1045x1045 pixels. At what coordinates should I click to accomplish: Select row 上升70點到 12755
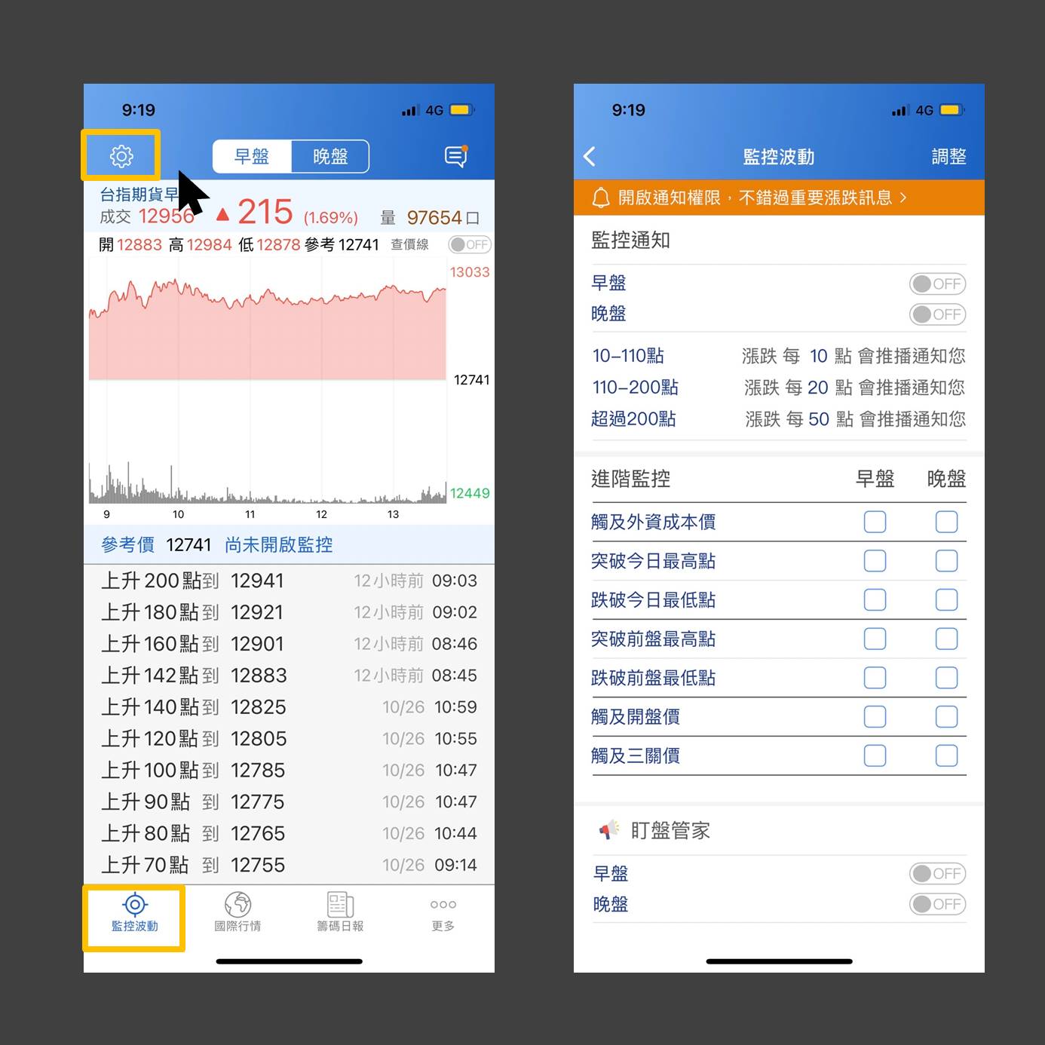[x=289, y=866]
